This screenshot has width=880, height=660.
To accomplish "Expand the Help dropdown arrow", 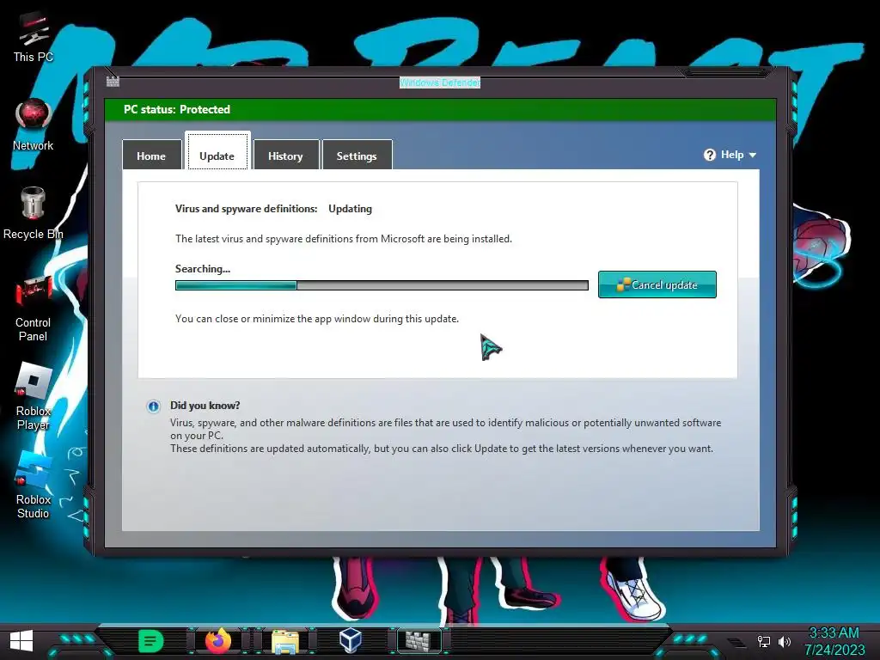I will click(753, 155).
